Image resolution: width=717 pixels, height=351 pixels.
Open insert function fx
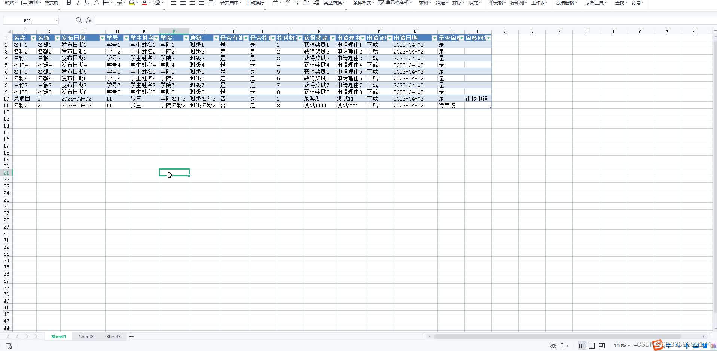[89, 20]
